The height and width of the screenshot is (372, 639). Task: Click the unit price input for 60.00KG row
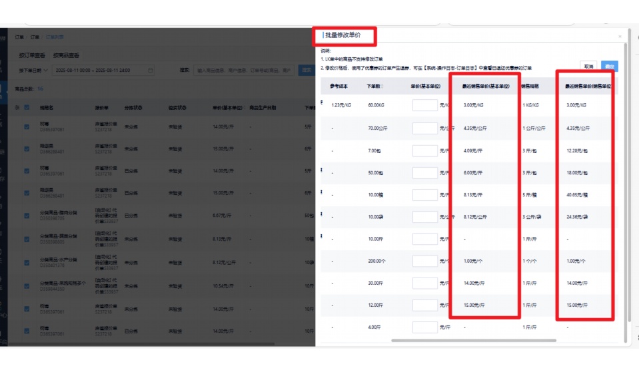(424, 105)
